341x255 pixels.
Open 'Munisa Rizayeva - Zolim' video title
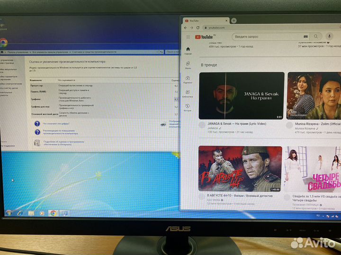click(x=318, y=124)
